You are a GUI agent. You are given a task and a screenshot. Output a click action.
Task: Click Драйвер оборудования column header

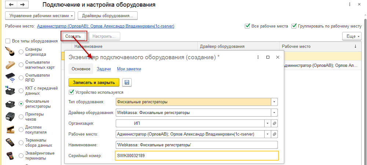(x=238, y=47)
